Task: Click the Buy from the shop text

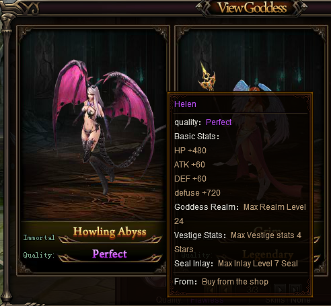Action: click(235, 282)
